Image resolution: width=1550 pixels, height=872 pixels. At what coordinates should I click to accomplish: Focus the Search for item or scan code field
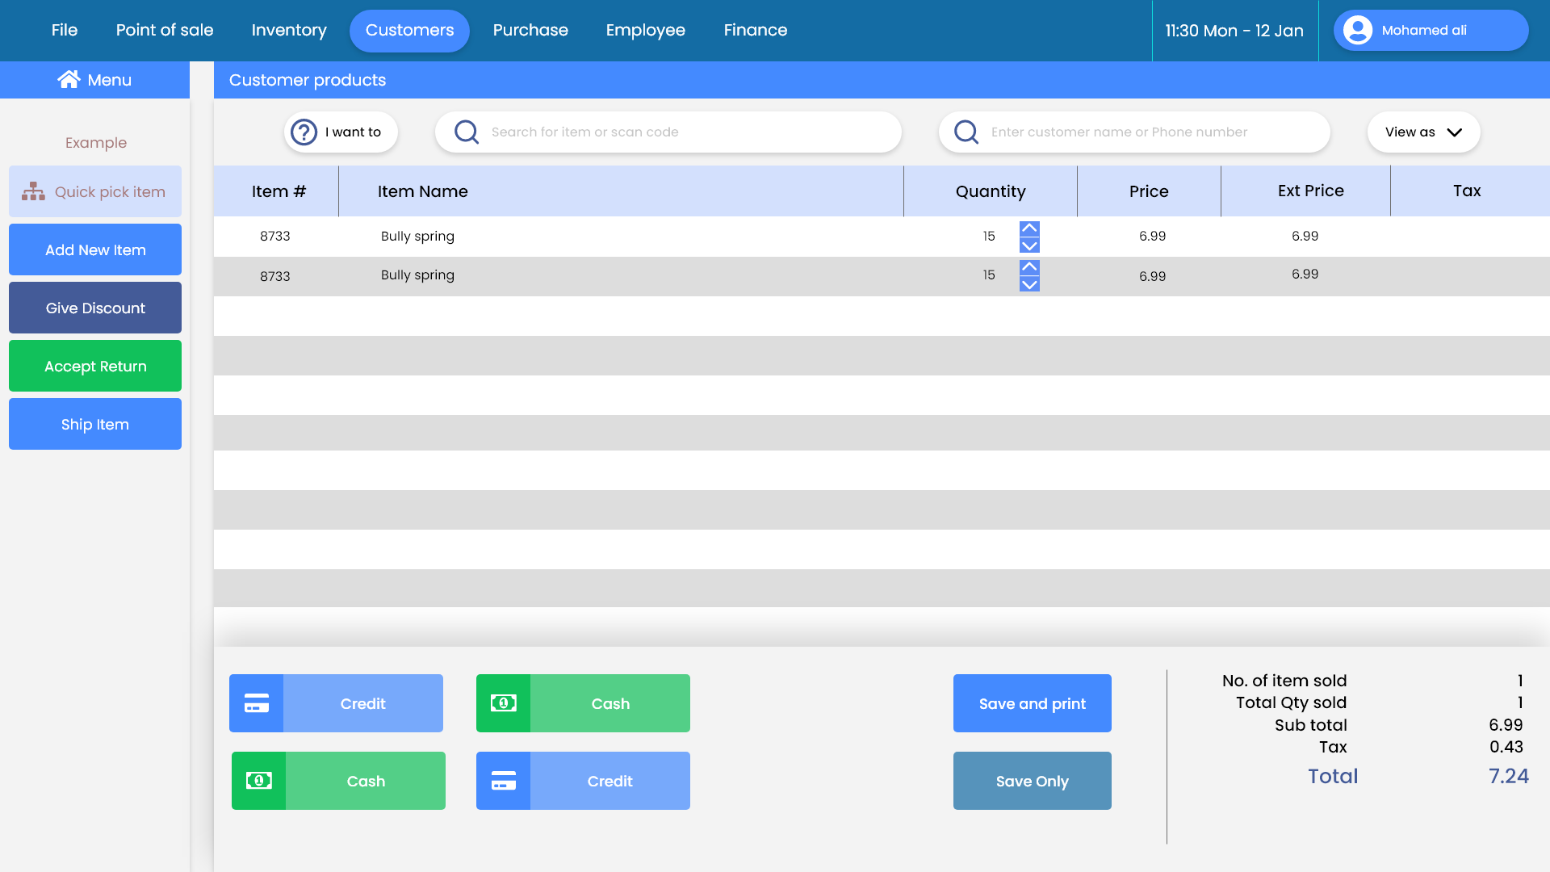[668, 132]
